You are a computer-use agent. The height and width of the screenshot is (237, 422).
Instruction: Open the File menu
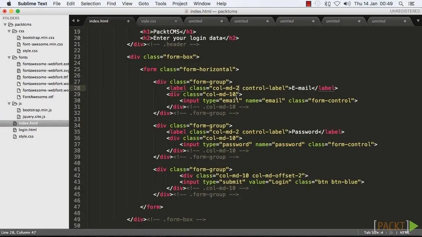click(57, 4)
